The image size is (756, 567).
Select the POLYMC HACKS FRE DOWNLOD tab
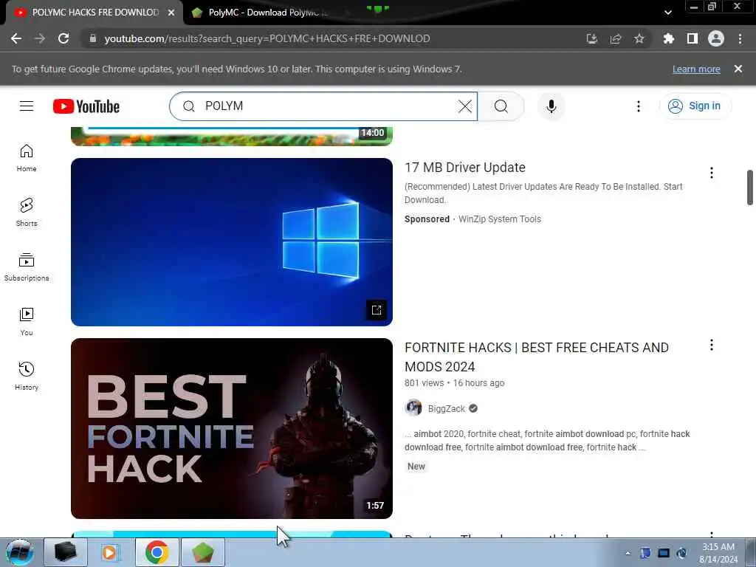pos(94,13)
